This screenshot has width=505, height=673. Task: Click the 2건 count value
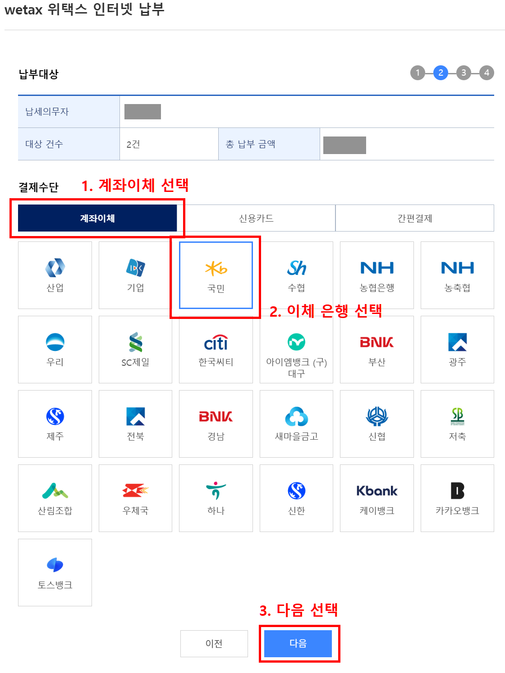tap(133, 144)
